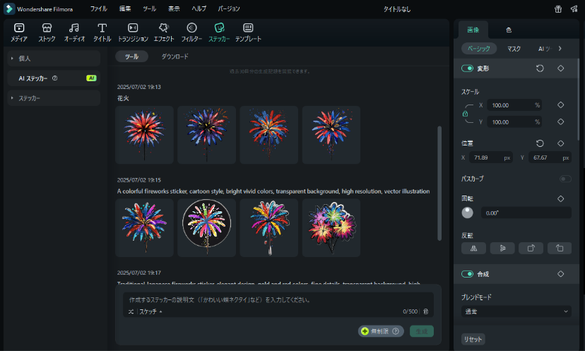Viewport: 585px width, 351px height.
Task: Reset the 変形 transform section
Action: coord(540,69)
